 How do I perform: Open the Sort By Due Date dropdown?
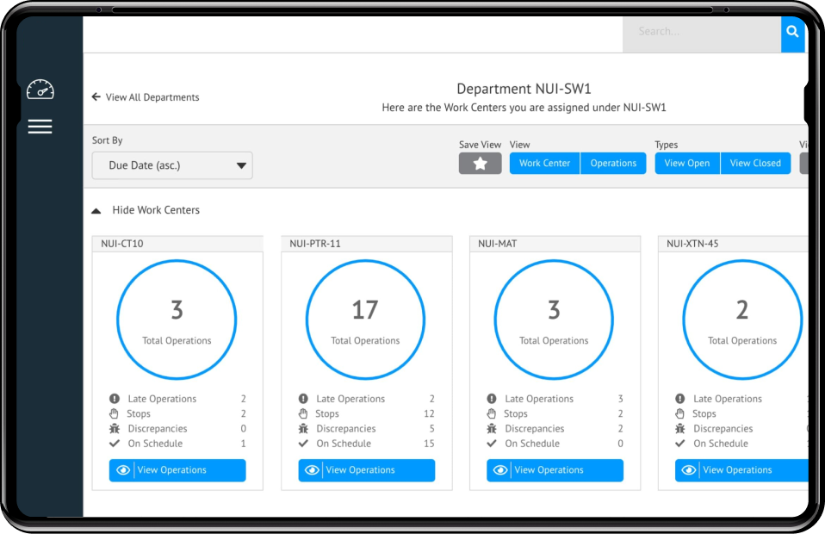172,165
